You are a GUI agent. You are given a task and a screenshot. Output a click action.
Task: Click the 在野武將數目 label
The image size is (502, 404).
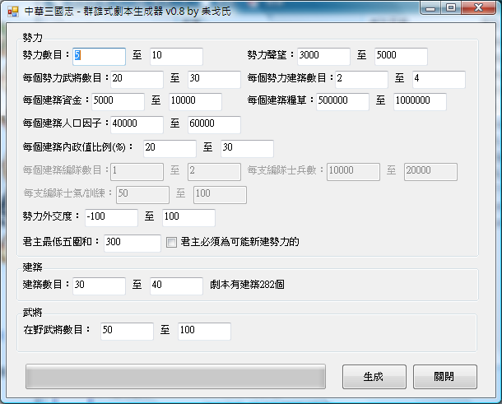57,329
